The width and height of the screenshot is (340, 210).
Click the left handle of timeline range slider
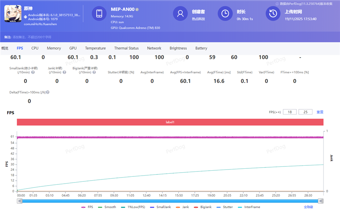point(19,201)
